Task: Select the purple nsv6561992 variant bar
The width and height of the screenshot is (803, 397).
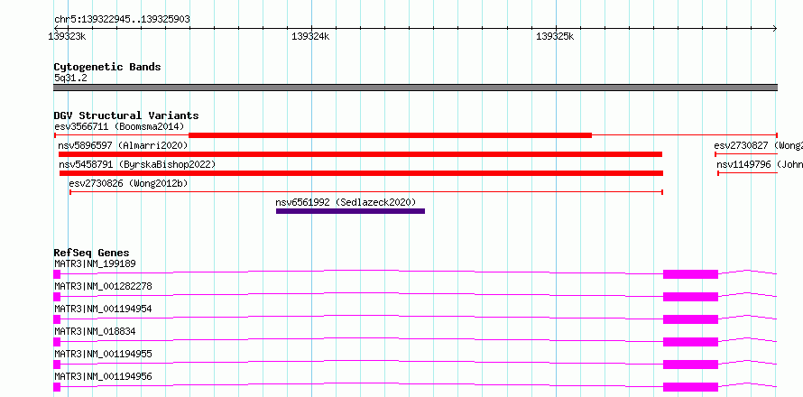Action: coord(350,211)
